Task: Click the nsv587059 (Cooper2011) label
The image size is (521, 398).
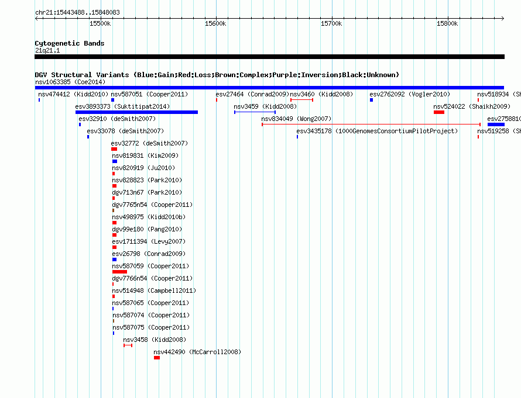Action: coord(150,266)
